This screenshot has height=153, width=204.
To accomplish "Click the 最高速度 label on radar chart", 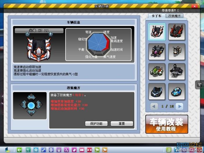I will 117,41.
